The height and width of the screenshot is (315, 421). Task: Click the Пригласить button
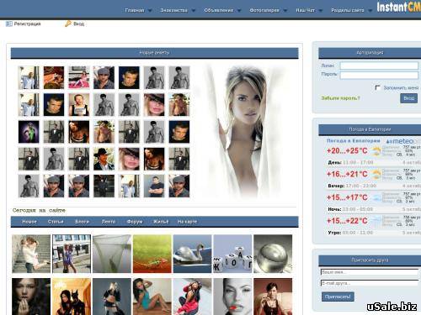tap(338, 297)
